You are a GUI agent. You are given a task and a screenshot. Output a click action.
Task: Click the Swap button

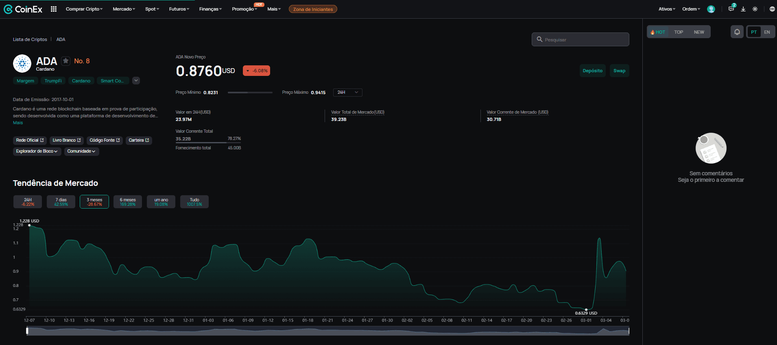pyautogui.click(x=619, y=71)
